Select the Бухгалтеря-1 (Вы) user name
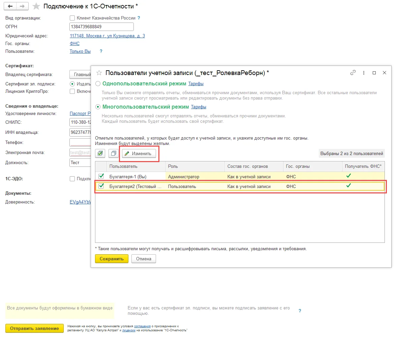Screen dimensions: 399x337 pos(128,177)
